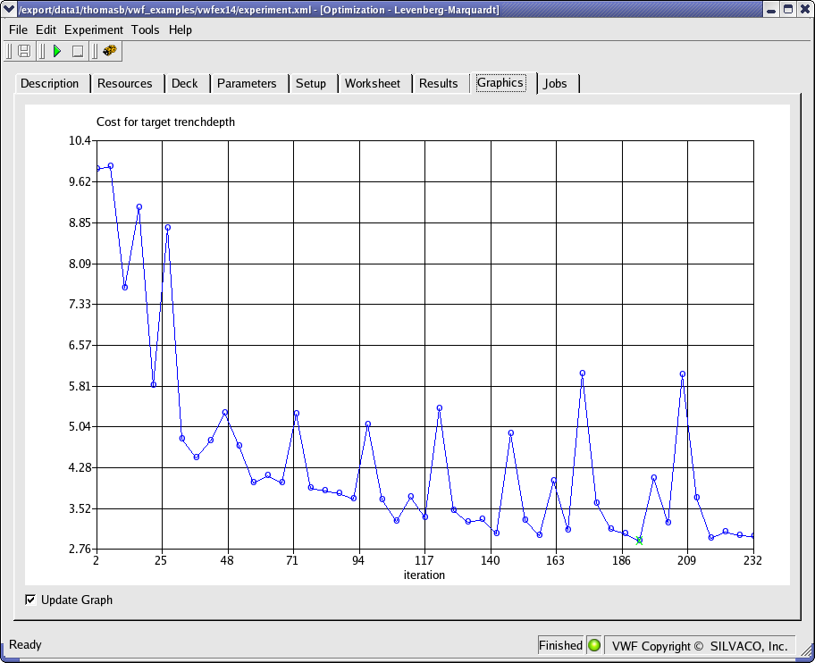
Task: Click the 'iteration' x-axis label
Action: click(424, 575)
